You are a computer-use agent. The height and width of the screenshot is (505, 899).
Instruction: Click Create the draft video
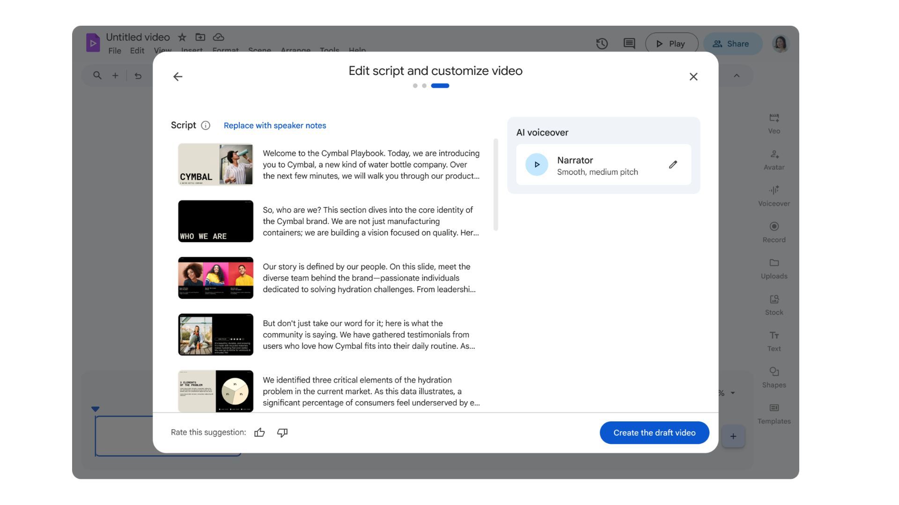click(x=654, y=433)
